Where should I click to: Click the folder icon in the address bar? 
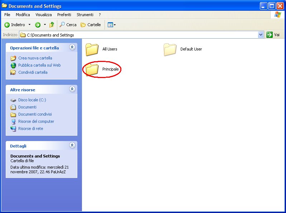[x=23, y=35]
